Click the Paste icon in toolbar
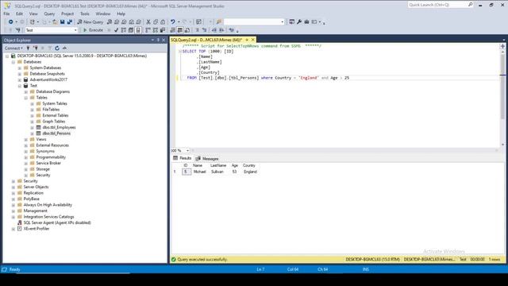This screenshot has width=508, height=286. [163, 21]
